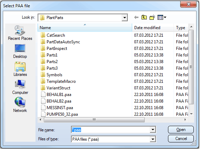Click the scroll up arrow

[x=191, y=27]
